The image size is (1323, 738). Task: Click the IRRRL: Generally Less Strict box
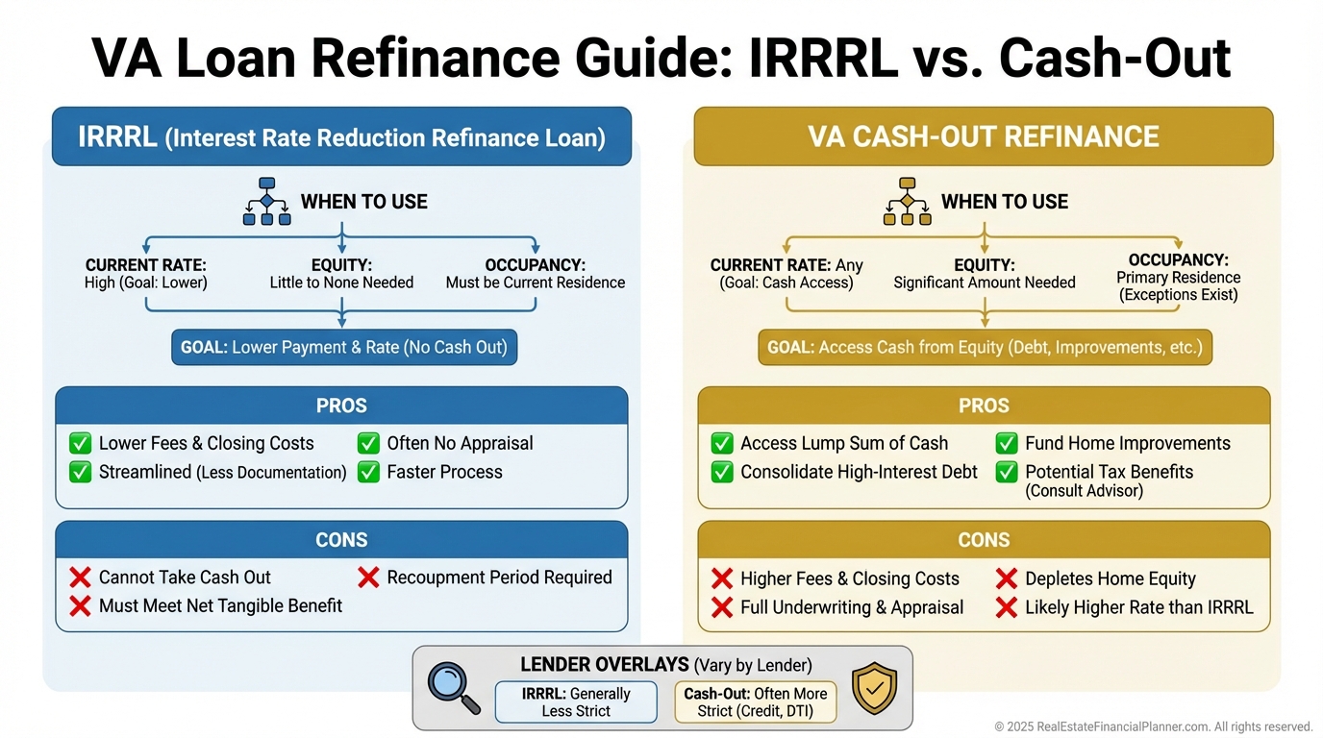(575, 701)
